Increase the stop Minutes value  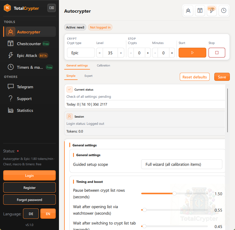pos(172,53)
